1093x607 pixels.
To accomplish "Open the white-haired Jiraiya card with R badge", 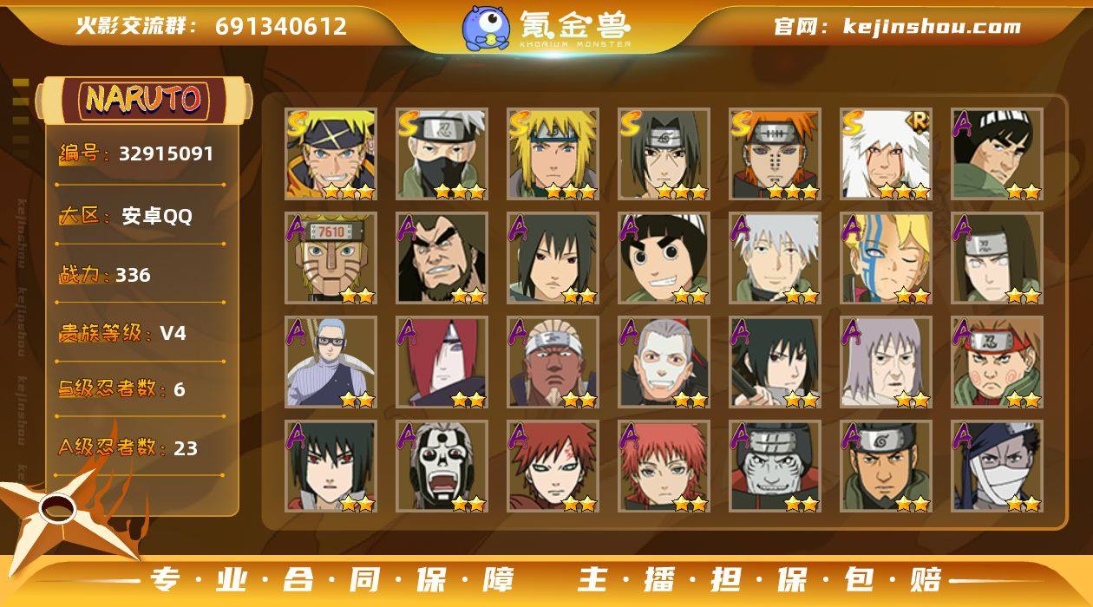I will (x=887, y=154).
